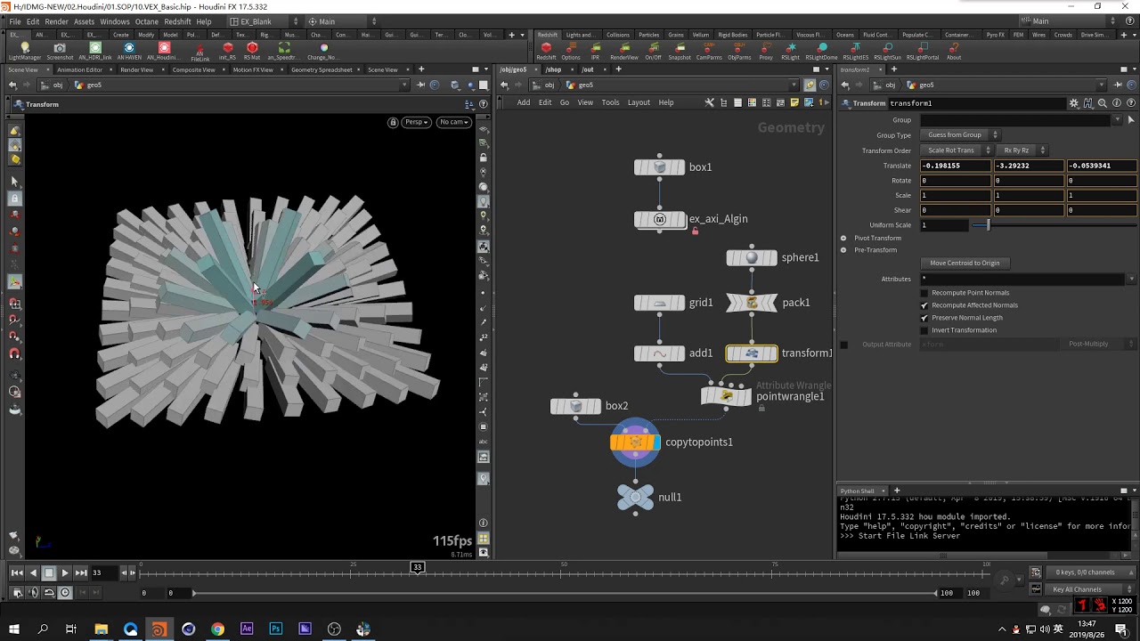
Task: Toggle Recompute Point Normals checkbox
Action: coord(924,293)
